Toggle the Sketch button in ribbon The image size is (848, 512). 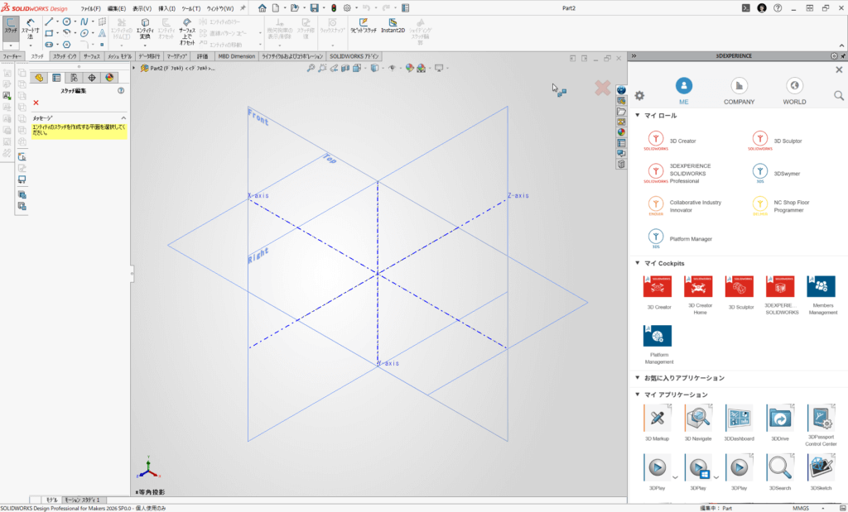11,26
